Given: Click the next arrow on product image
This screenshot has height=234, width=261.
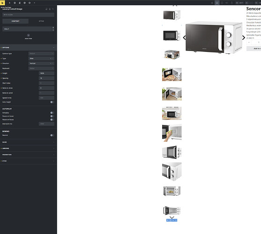Looking at the screenshot, I should pos(244,37).
